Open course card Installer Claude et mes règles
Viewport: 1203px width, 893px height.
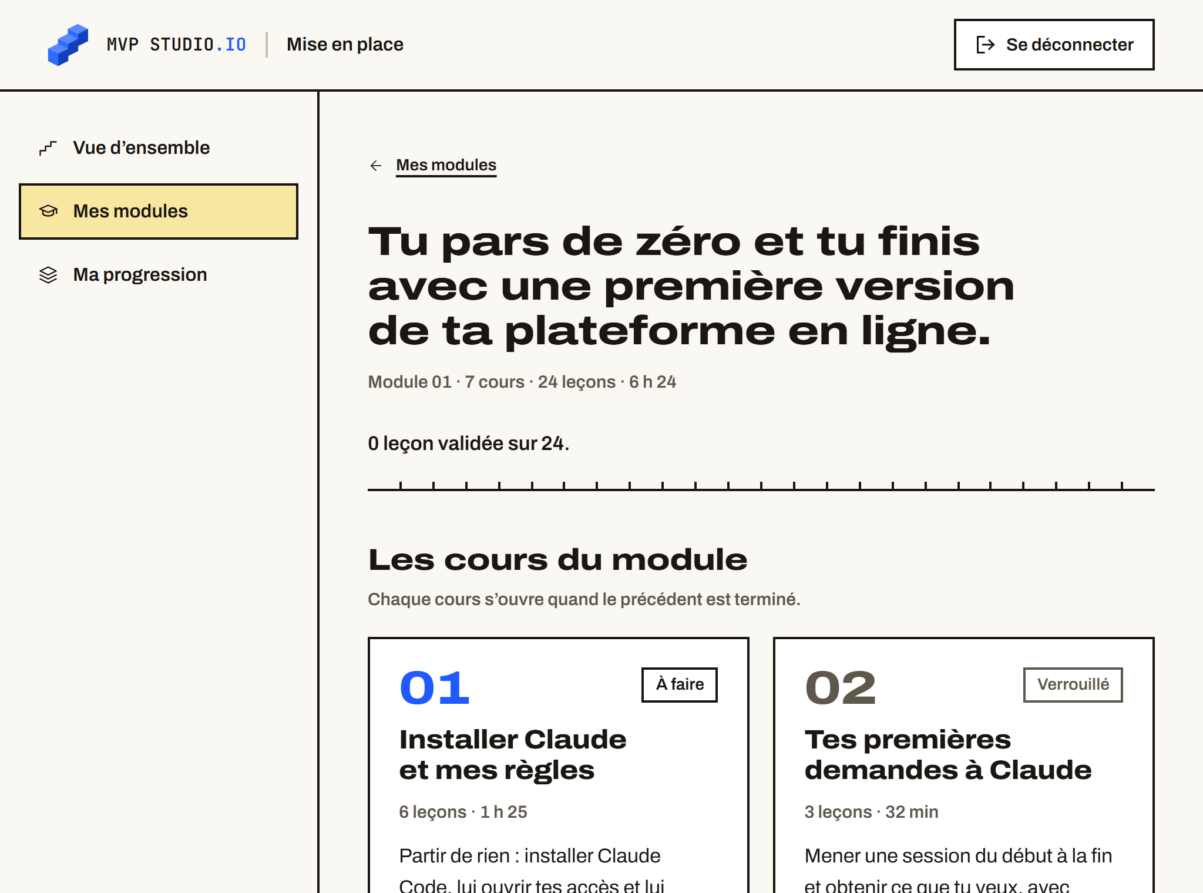point(558,766)
